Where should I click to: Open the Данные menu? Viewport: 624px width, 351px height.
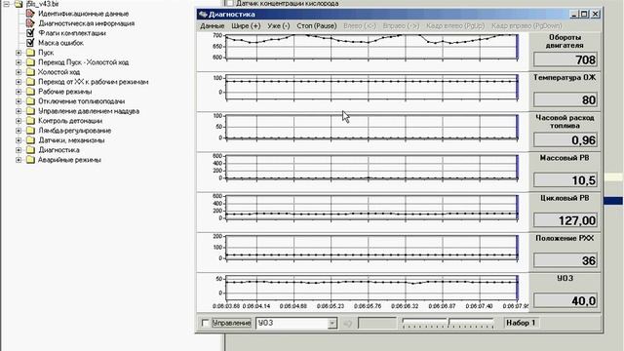point(213,26)
